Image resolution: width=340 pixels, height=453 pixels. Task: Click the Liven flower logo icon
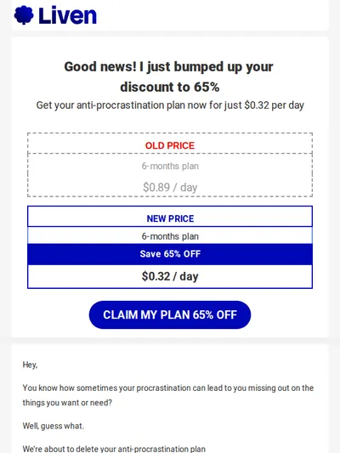[x=24, y=15]
